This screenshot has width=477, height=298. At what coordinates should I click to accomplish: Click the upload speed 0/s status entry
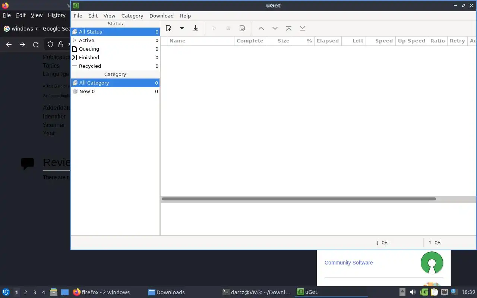(x=435, y=242)
